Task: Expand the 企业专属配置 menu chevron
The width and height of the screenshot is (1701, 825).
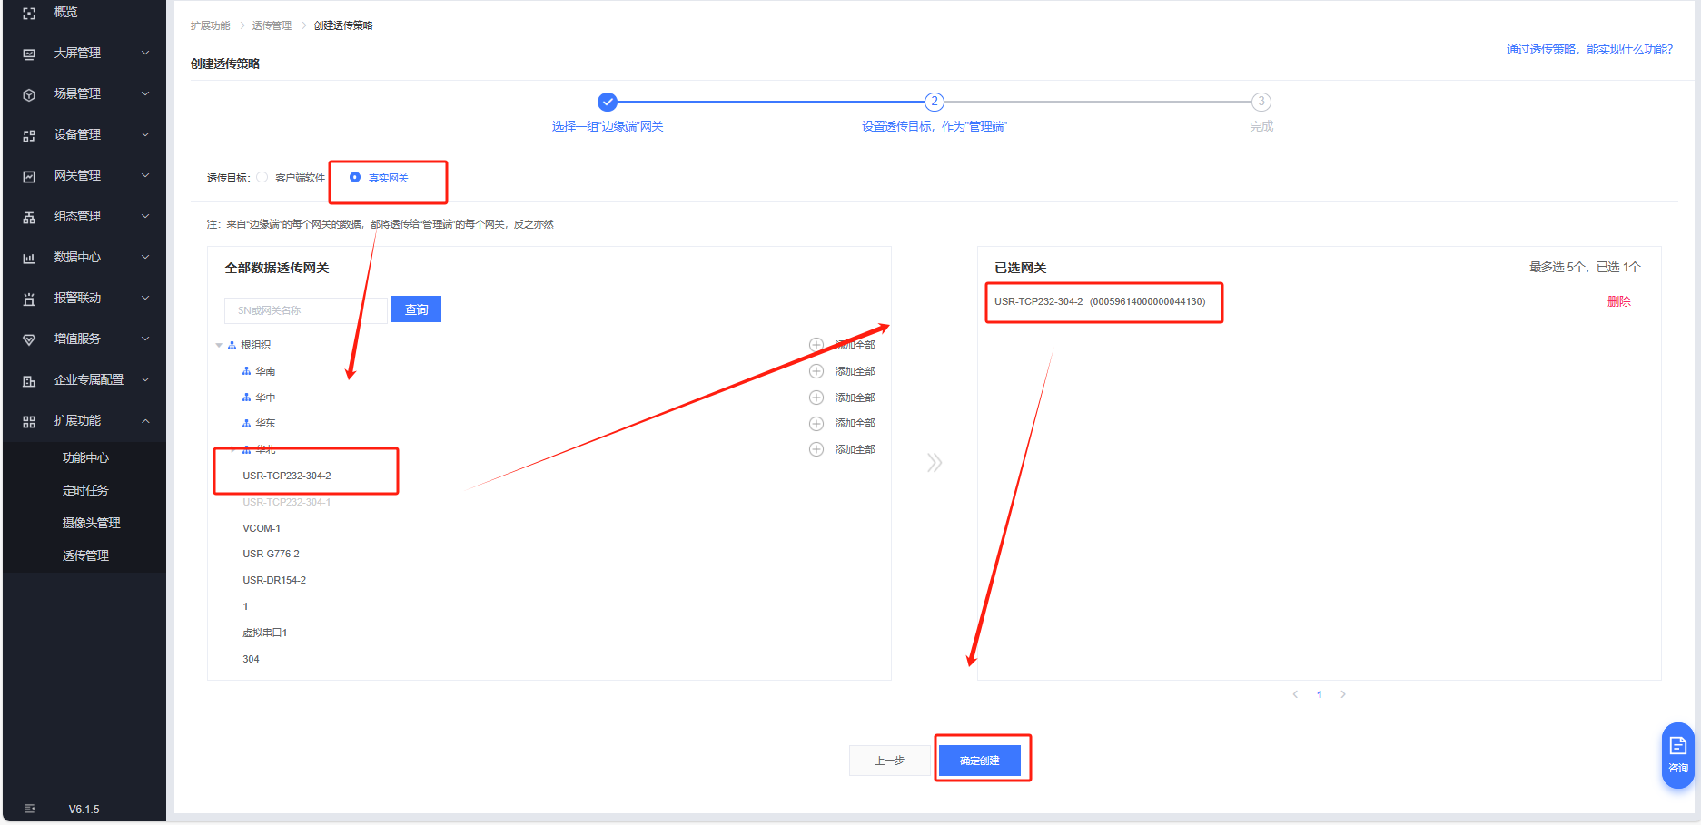Action: [145, 380]
